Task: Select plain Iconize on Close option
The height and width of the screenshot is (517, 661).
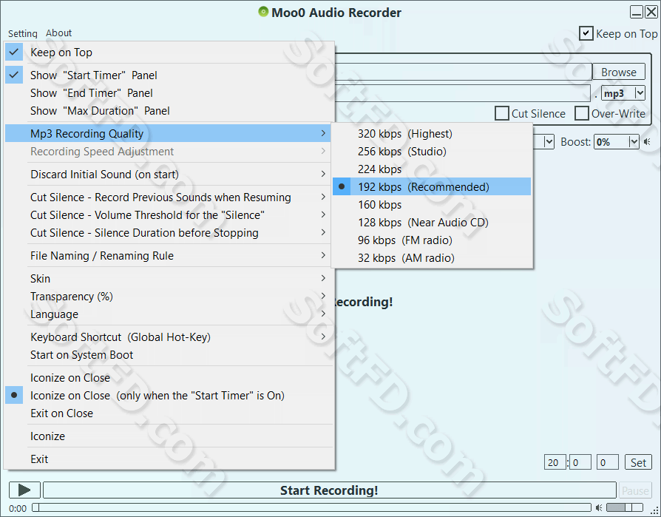Action: coord(169,377)
